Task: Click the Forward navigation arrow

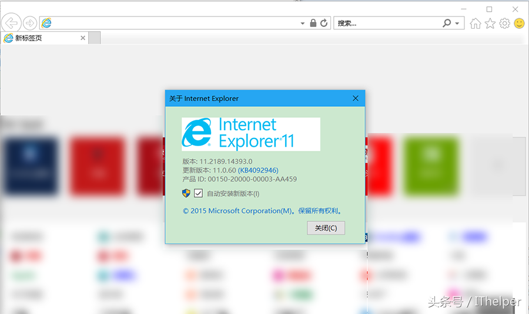Action: pyautogui.click(x=30, y=23)
